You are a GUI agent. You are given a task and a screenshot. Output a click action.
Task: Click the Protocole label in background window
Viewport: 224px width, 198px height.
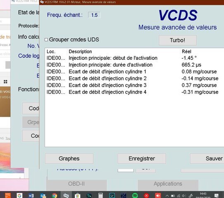click(29, 26)
